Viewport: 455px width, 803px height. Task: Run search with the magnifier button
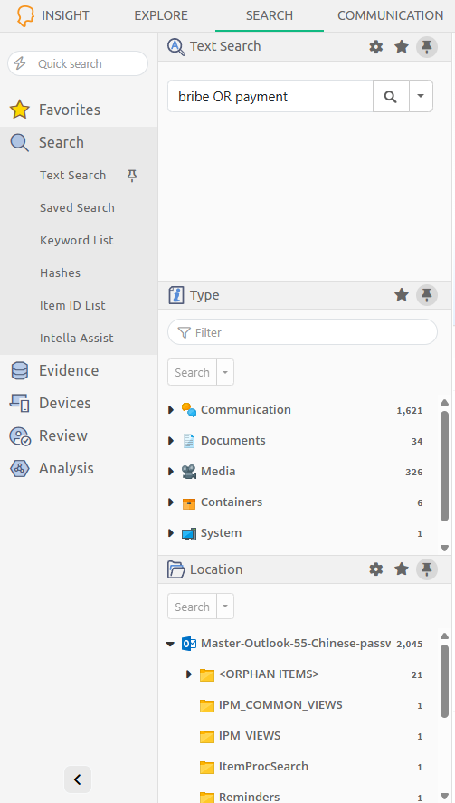(x=391, y=96)
